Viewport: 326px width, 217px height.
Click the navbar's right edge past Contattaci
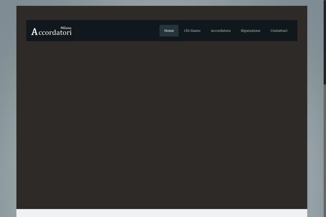294,31
